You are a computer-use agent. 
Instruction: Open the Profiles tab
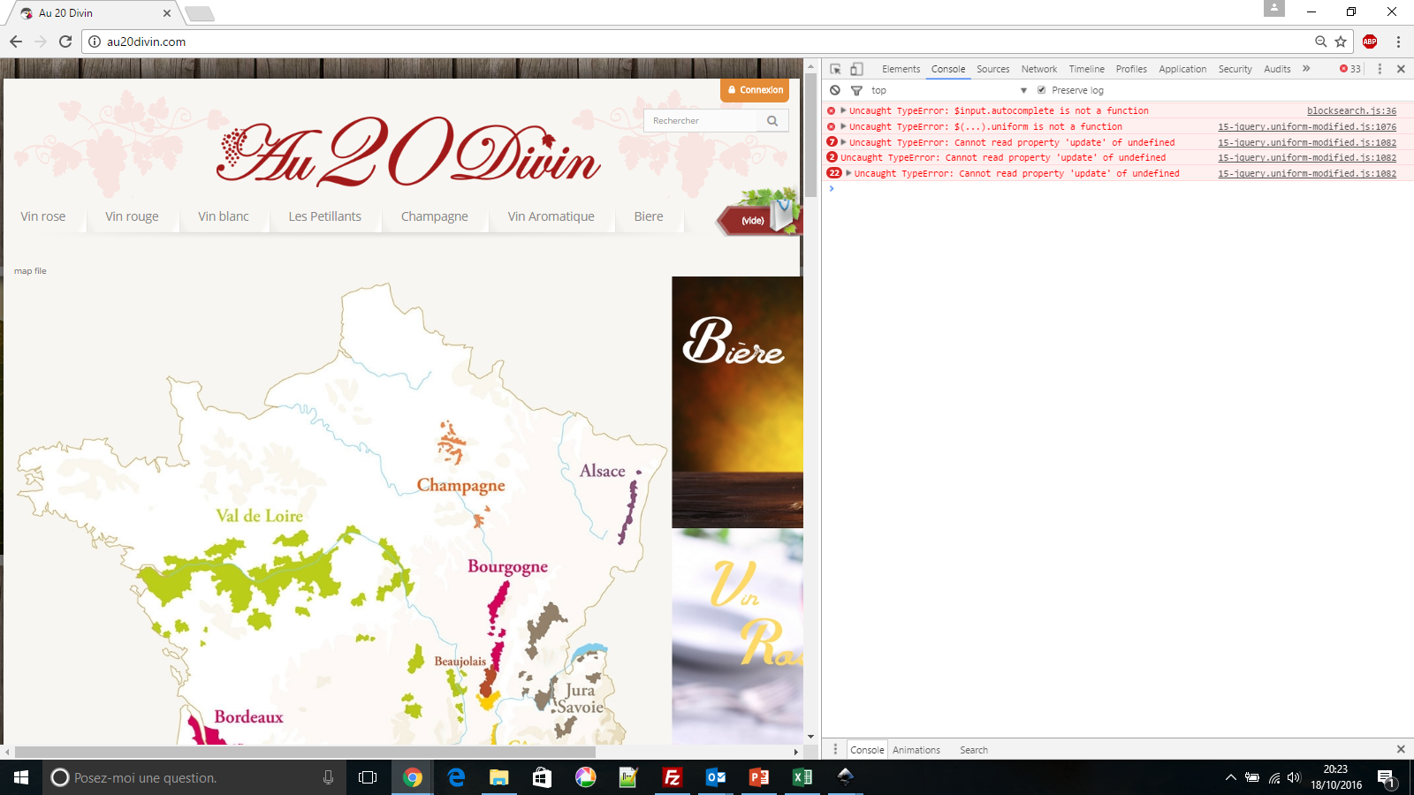[1131, 69]
